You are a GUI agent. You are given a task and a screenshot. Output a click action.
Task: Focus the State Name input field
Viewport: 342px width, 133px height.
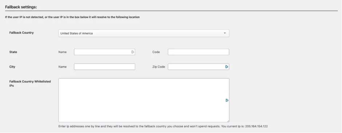[x=104, y=52]
